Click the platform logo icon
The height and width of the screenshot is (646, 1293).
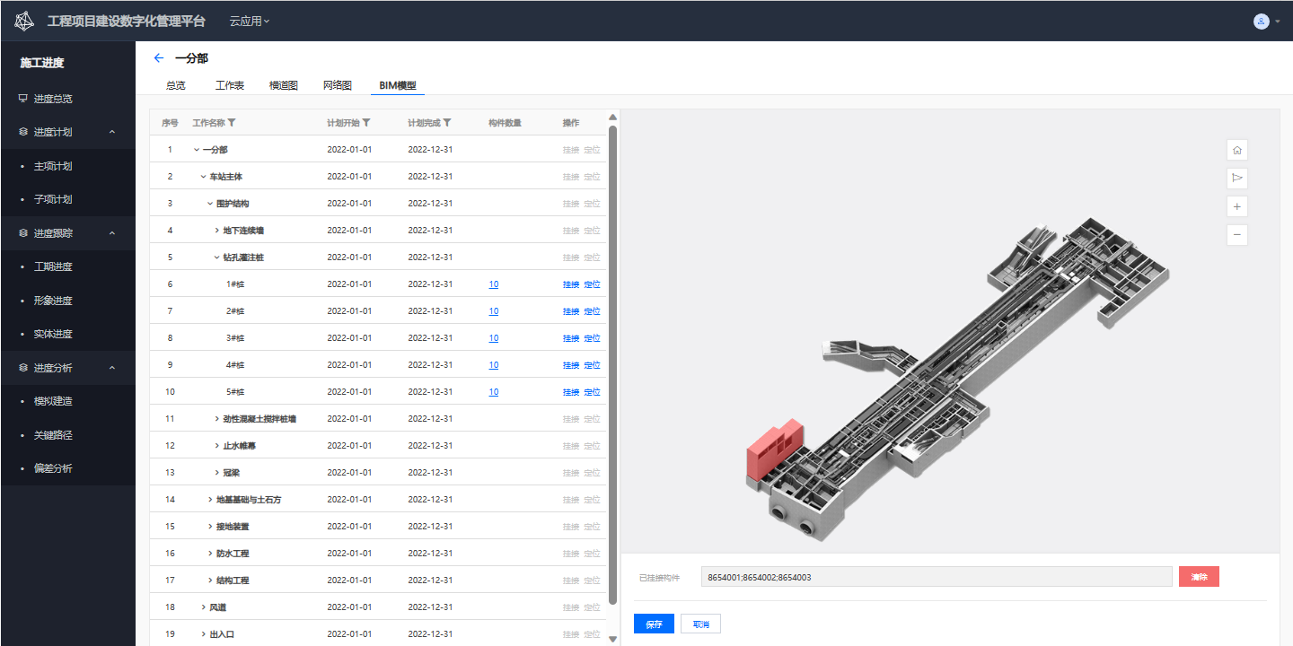(24, 21)
